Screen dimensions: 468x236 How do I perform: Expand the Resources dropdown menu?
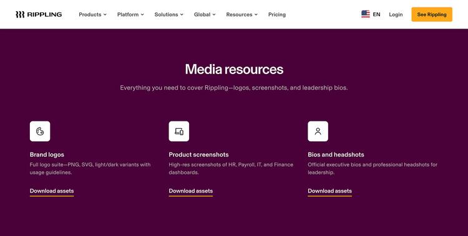pos(241,14)
